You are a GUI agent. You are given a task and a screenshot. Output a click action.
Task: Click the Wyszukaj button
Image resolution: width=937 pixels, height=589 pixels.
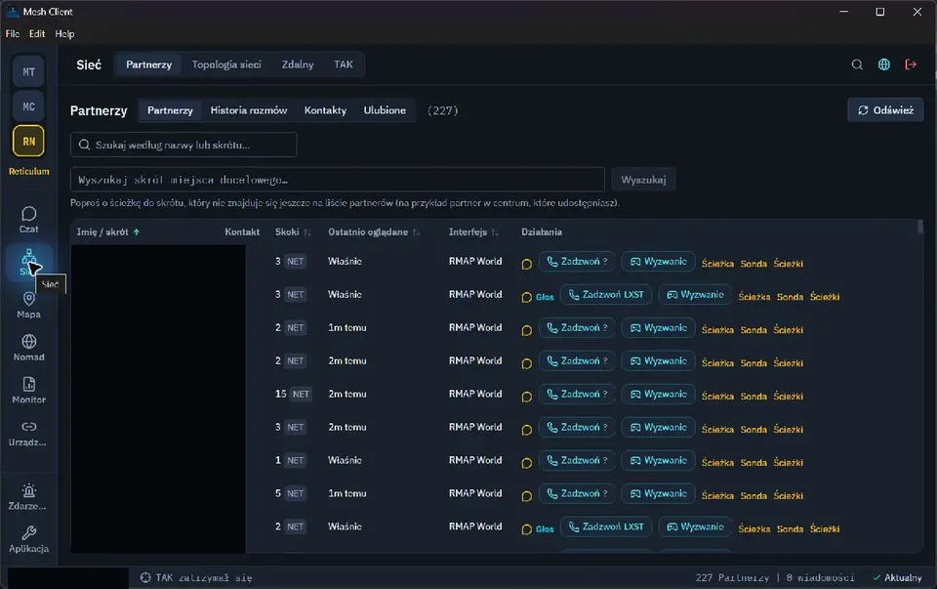643,180
